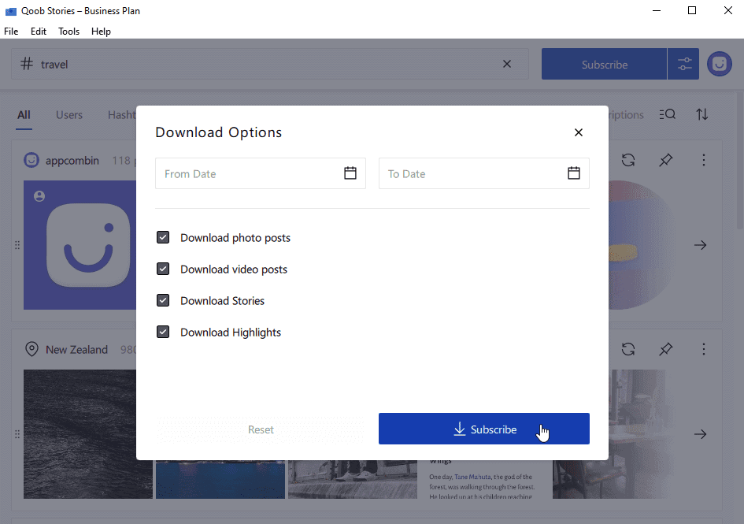Click the travel search field
The width and height of the screenshot is (744, 524).
click(270, 64)
